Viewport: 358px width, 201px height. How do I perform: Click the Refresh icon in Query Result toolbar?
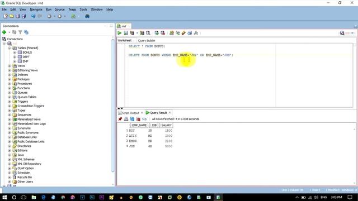point(132,119)
